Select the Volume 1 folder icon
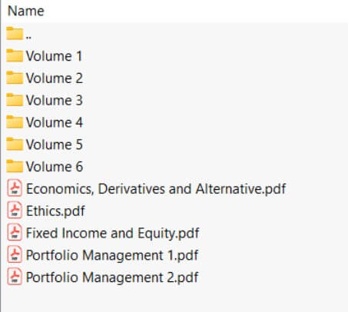348x312 pixels. click(15, 55)
